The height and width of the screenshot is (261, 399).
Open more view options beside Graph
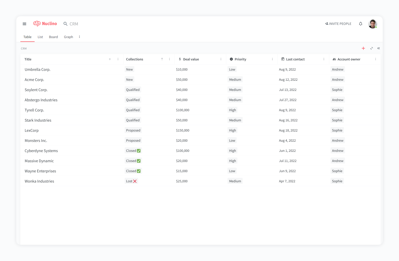79,37
